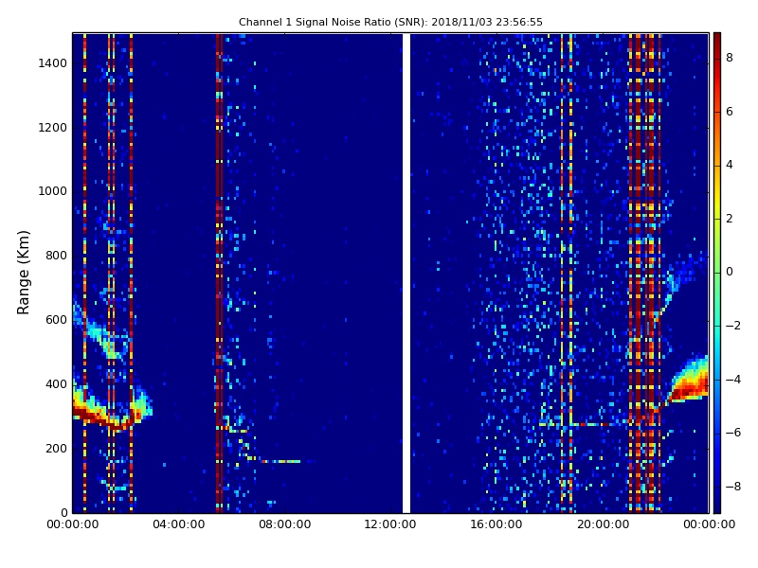This screenshot has width=758, height=568.
Task: Click the colorbar label 4
Action: tap(730, 165)
